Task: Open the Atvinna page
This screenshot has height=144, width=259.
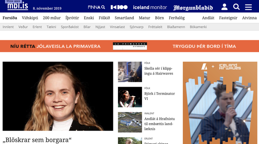Action: (249, 18)
